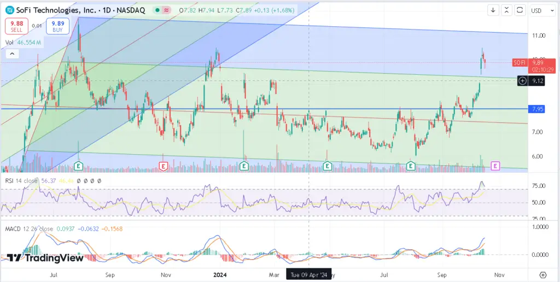
Task: Click the MACD value 0.0937
Action: pyautogui.click(x=66, y=229)
